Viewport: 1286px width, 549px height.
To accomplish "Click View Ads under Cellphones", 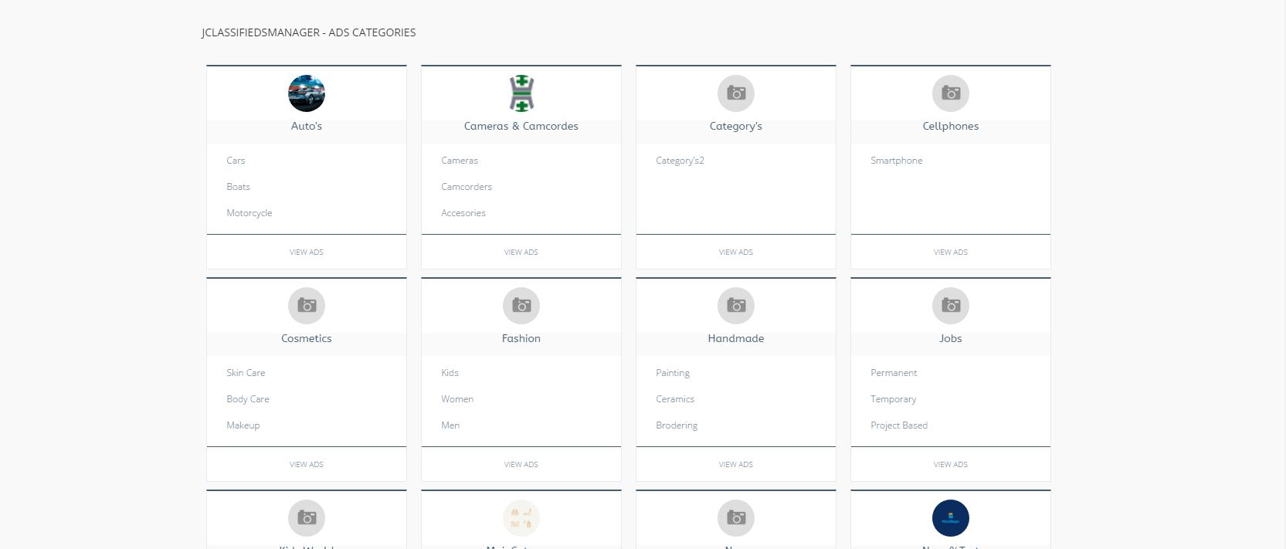I will tap(950, 252).
